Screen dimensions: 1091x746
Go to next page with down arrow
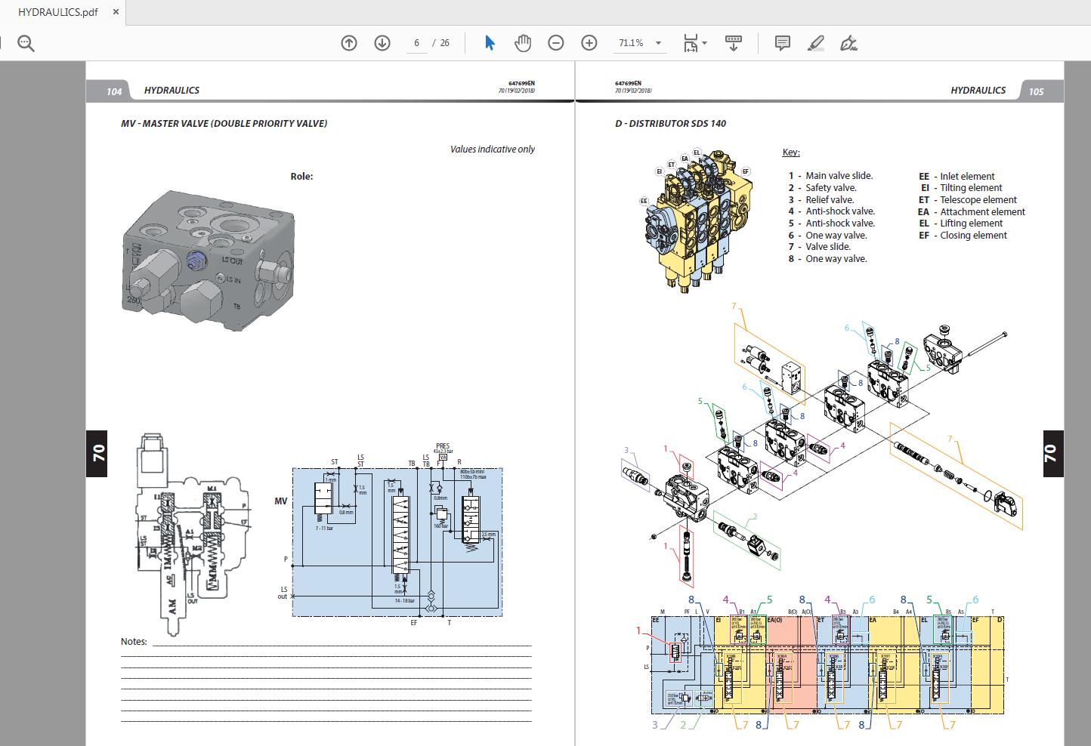382,43
